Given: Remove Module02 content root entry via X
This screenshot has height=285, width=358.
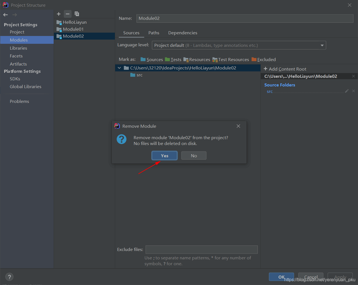Looking at the screenshot, I should [354, 76].
